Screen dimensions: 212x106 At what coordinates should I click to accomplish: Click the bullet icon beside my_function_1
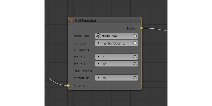(99, 43)
